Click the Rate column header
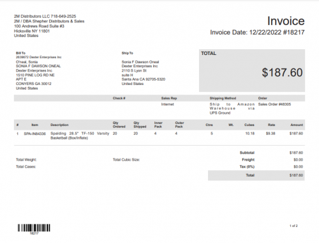The height and width of the screenshot is (243, 319). click(272, 125)
